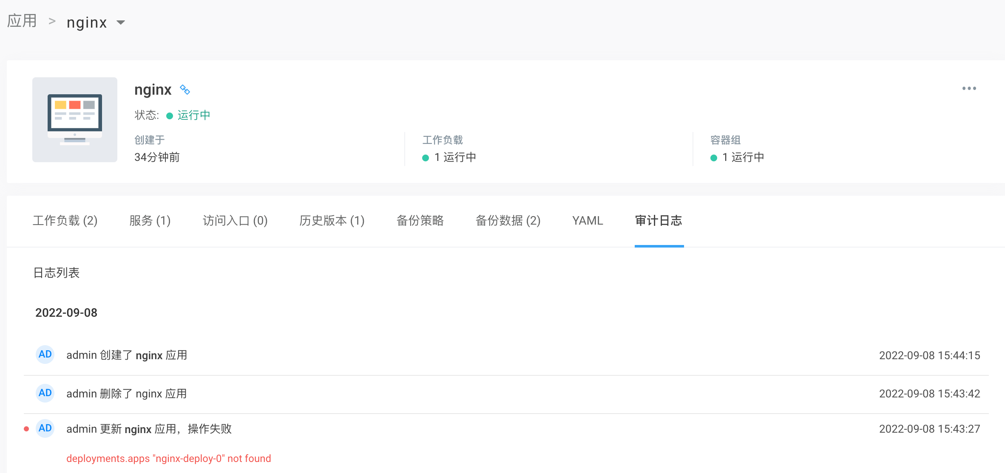Image resolution: width=1005 pixels, height=473 pixels.
Task: Collapse the 2022-09-08 log group
Action: coord(66,313)
